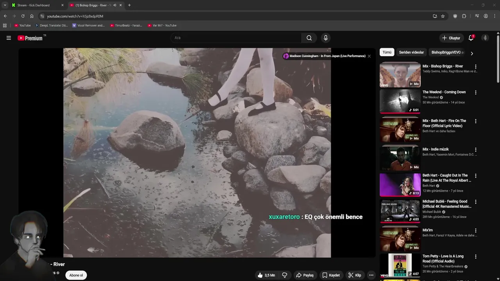Open options for Mix - Beth Hart Fire On The Floor
The width and height of the screenshot is (500, 281).
point(475,121)
